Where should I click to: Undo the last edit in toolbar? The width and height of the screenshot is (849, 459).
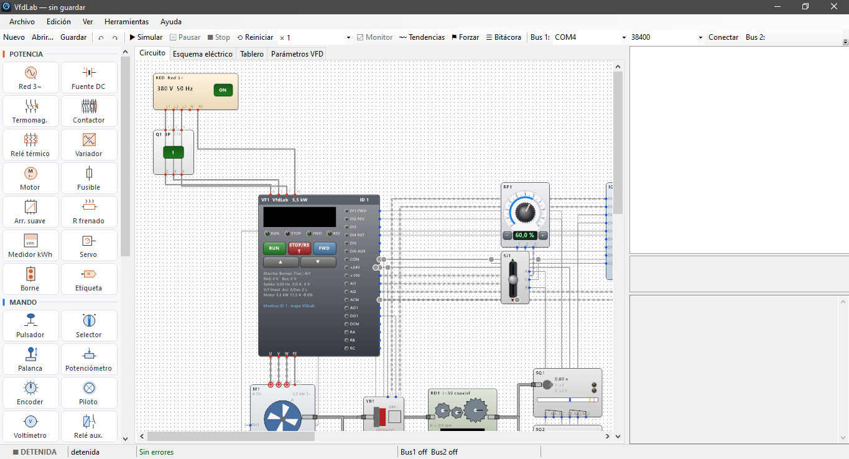(x=101, y=37)
